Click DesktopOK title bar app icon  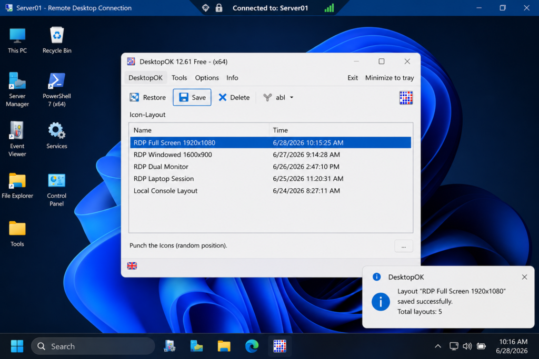(131, 61)
